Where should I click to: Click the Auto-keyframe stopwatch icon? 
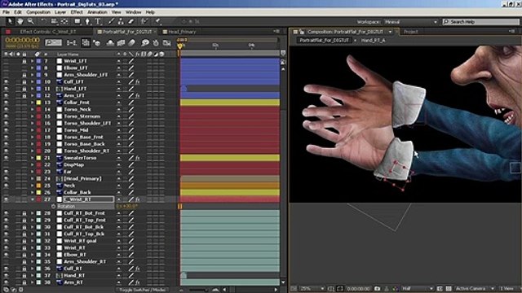click(156, 43)
